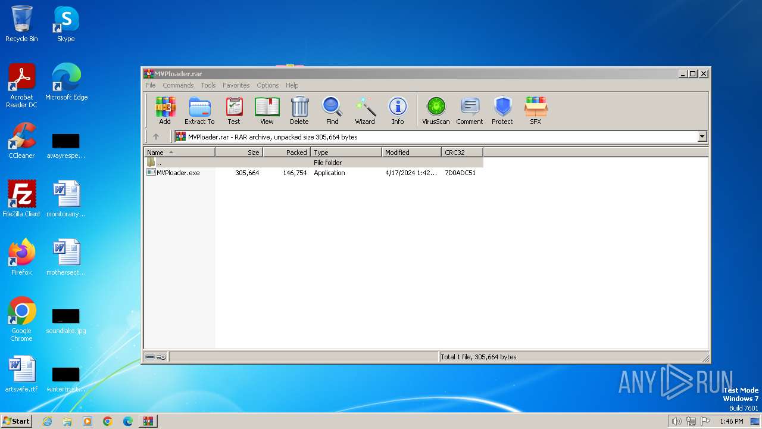Viewport: 762px width, 429px height.
Task: Select the Acrobat Reader DC shortcut
Action: 22,86
